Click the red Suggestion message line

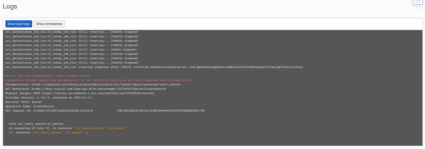point(99,80)
